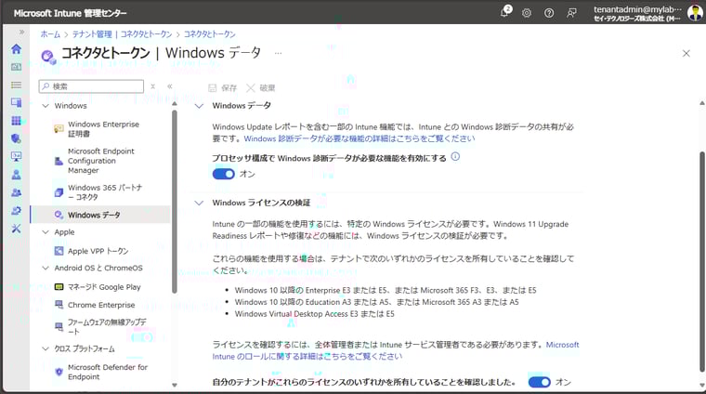706x394 pixels.
Task: Click the Windows 365 connector icon
Action: tap(59, 192)
